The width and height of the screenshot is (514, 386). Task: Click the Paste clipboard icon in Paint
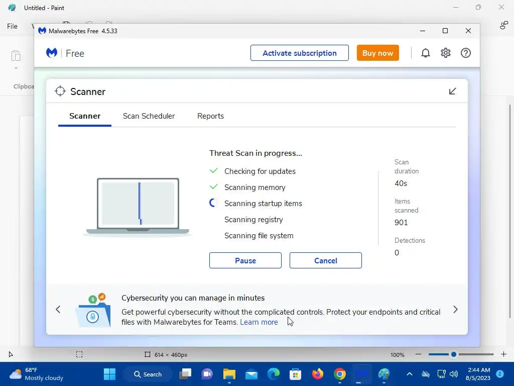(x=16, y=56)
